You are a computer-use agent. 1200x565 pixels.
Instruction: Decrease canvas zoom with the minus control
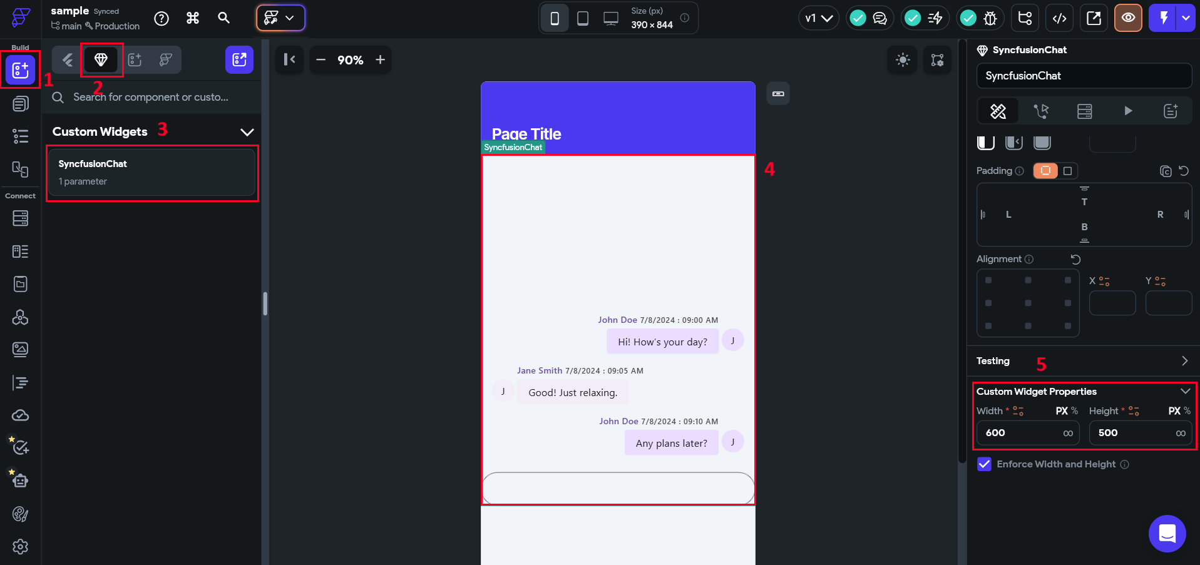[x=320, y=60]
